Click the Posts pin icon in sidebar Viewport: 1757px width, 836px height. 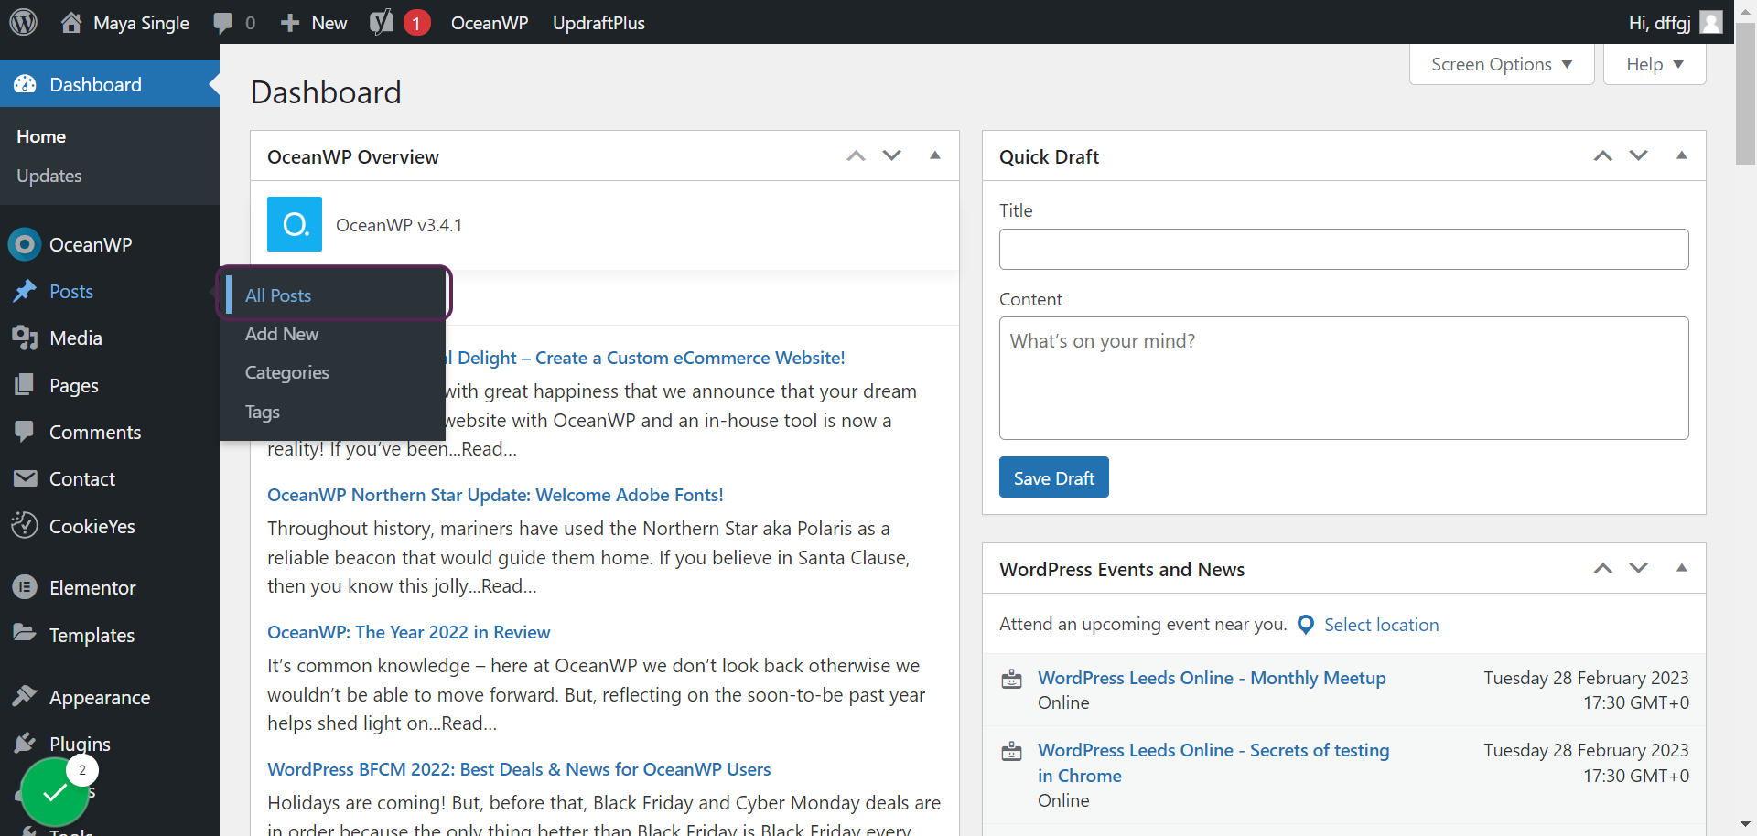tap(25, 291)
